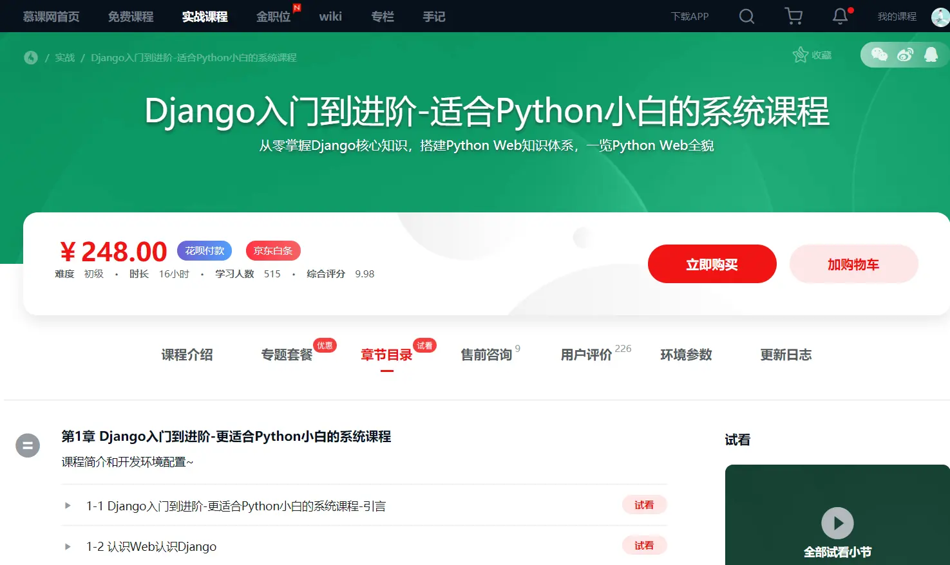Screen dimensions: 950x565
Task: Share the course via WeChat icon
Action: click(x=879, y=55)
